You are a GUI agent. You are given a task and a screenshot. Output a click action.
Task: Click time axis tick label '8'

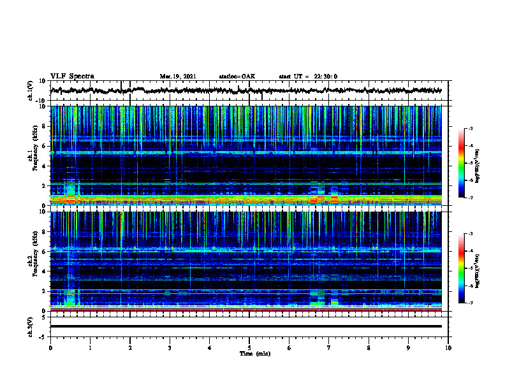click(369, 348)
